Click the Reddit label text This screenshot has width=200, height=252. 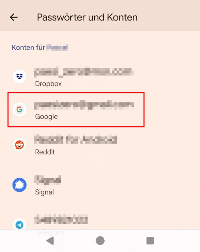coord(45,152)
